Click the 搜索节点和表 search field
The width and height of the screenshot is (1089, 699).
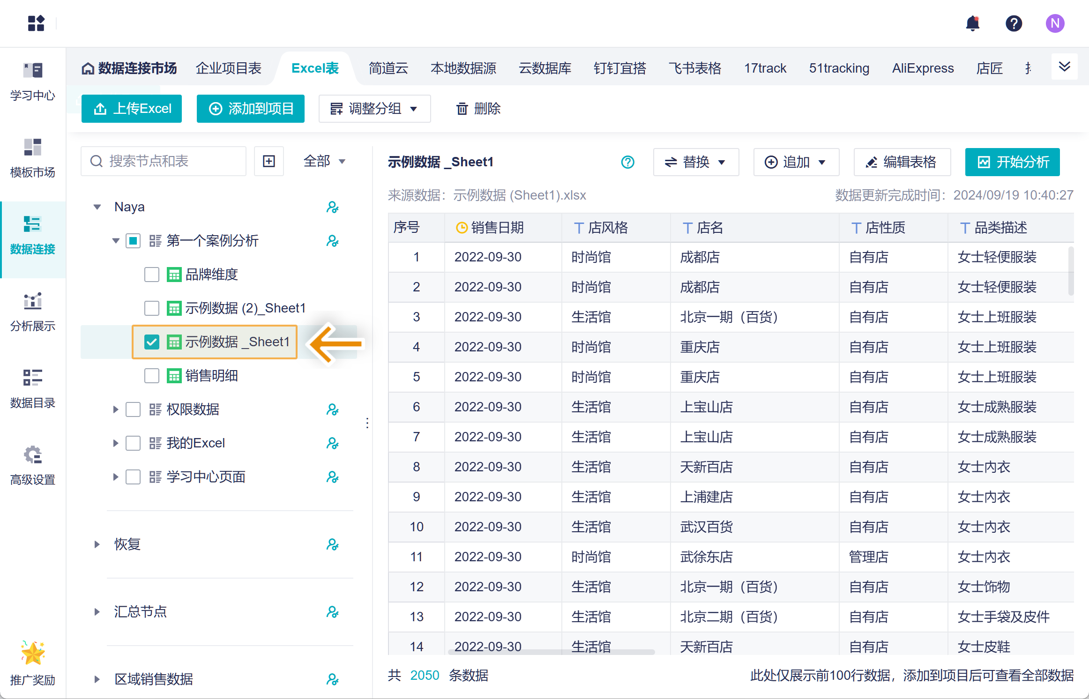pos(164,161)
